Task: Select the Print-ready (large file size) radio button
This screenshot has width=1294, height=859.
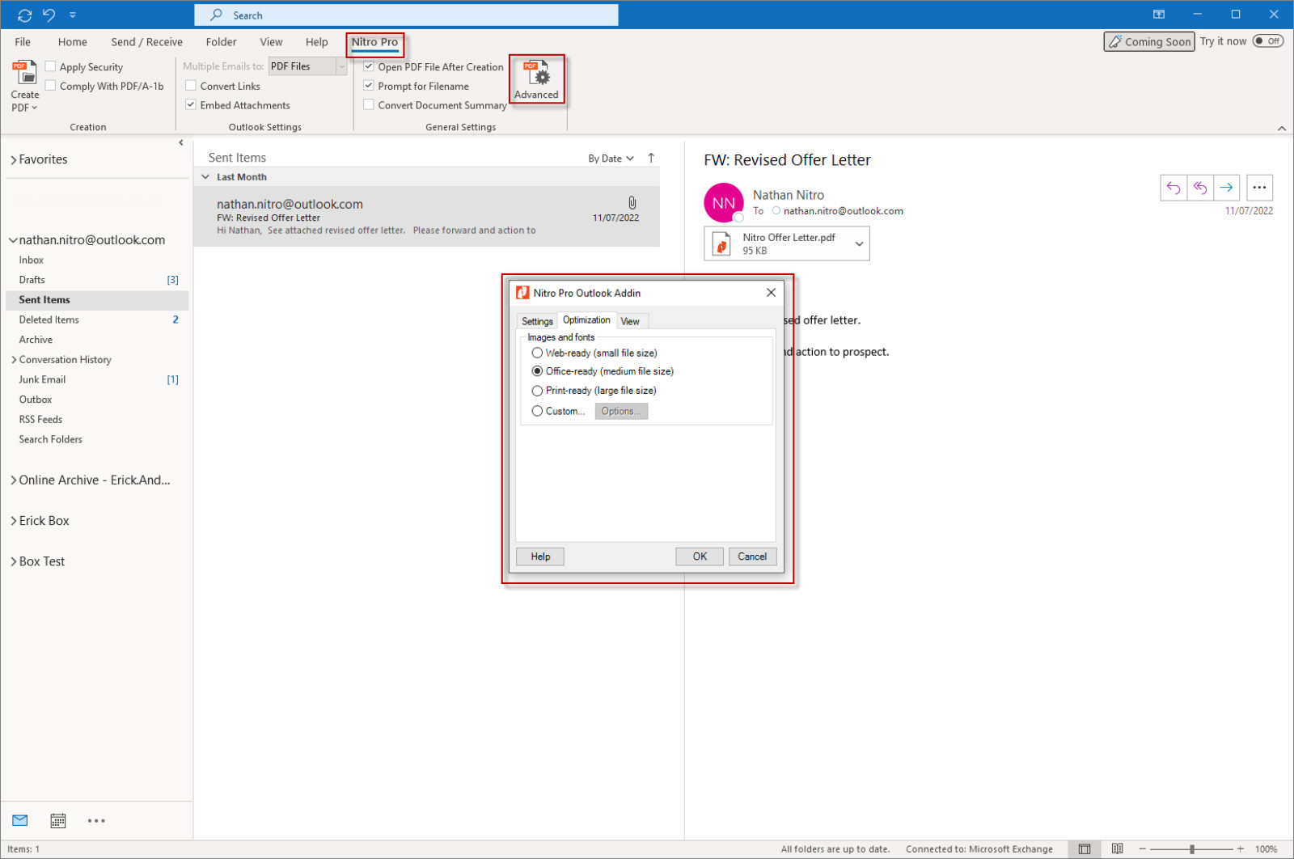Action: click(x=537, y=390)
